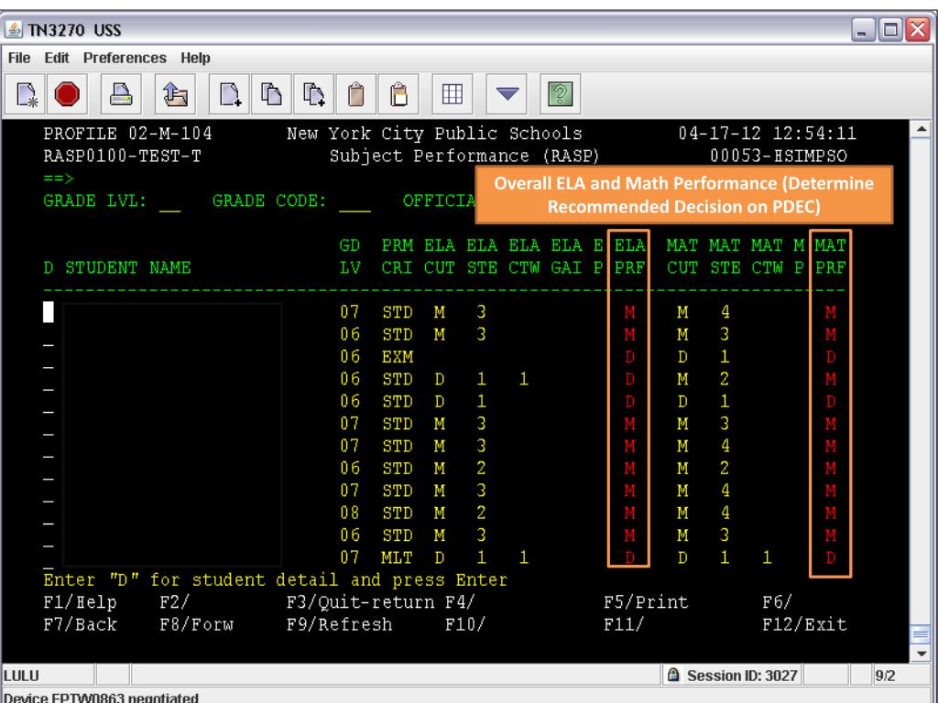
Task: Click the red stop sign icon
Action: point(66,94)
